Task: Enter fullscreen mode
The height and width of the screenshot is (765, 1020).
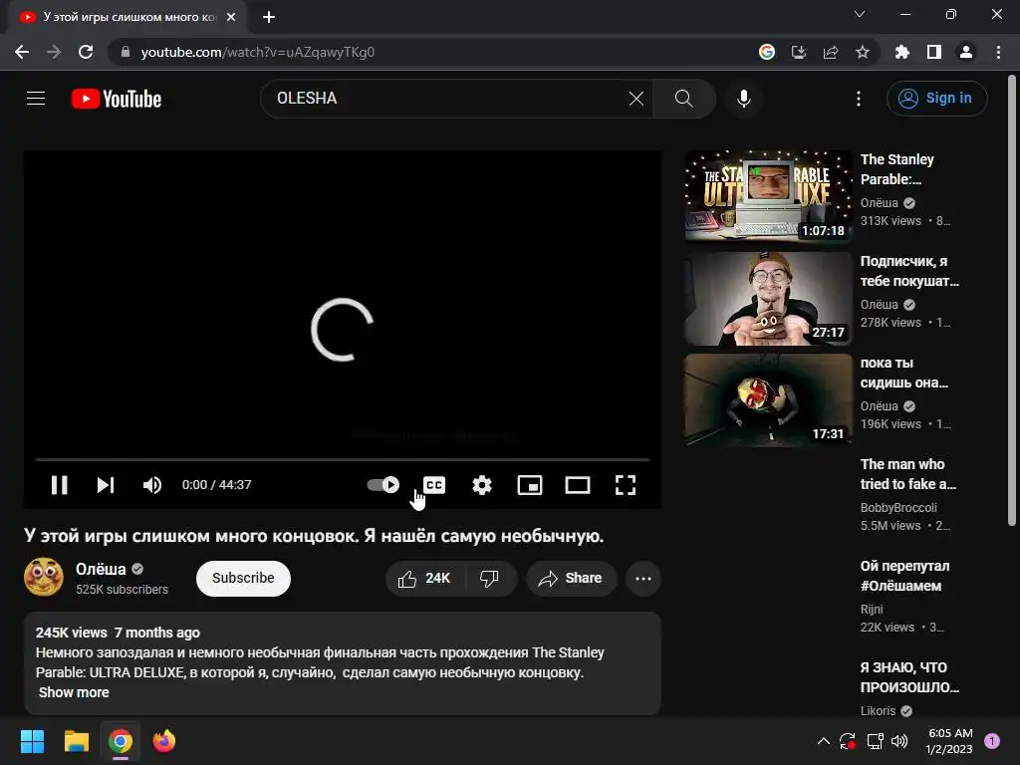Action: 626,485
